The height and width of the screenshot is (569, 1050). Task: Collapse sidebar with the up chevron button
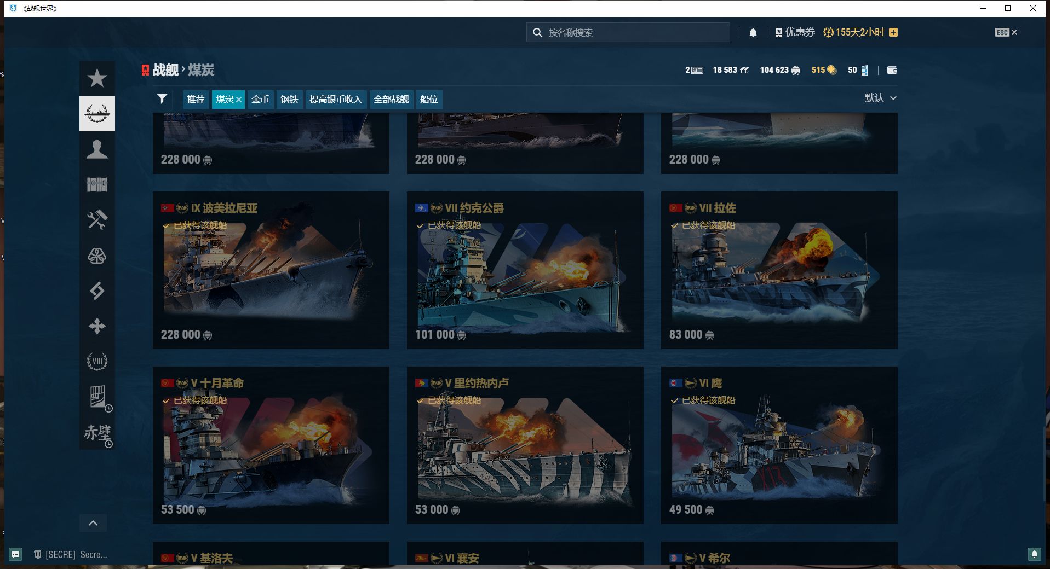click(93, 523)
